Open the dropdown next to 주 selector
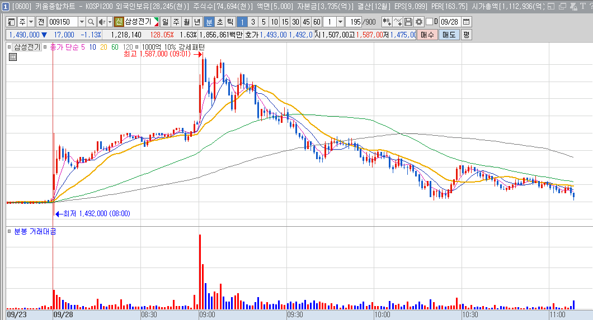 click(31, 22)
